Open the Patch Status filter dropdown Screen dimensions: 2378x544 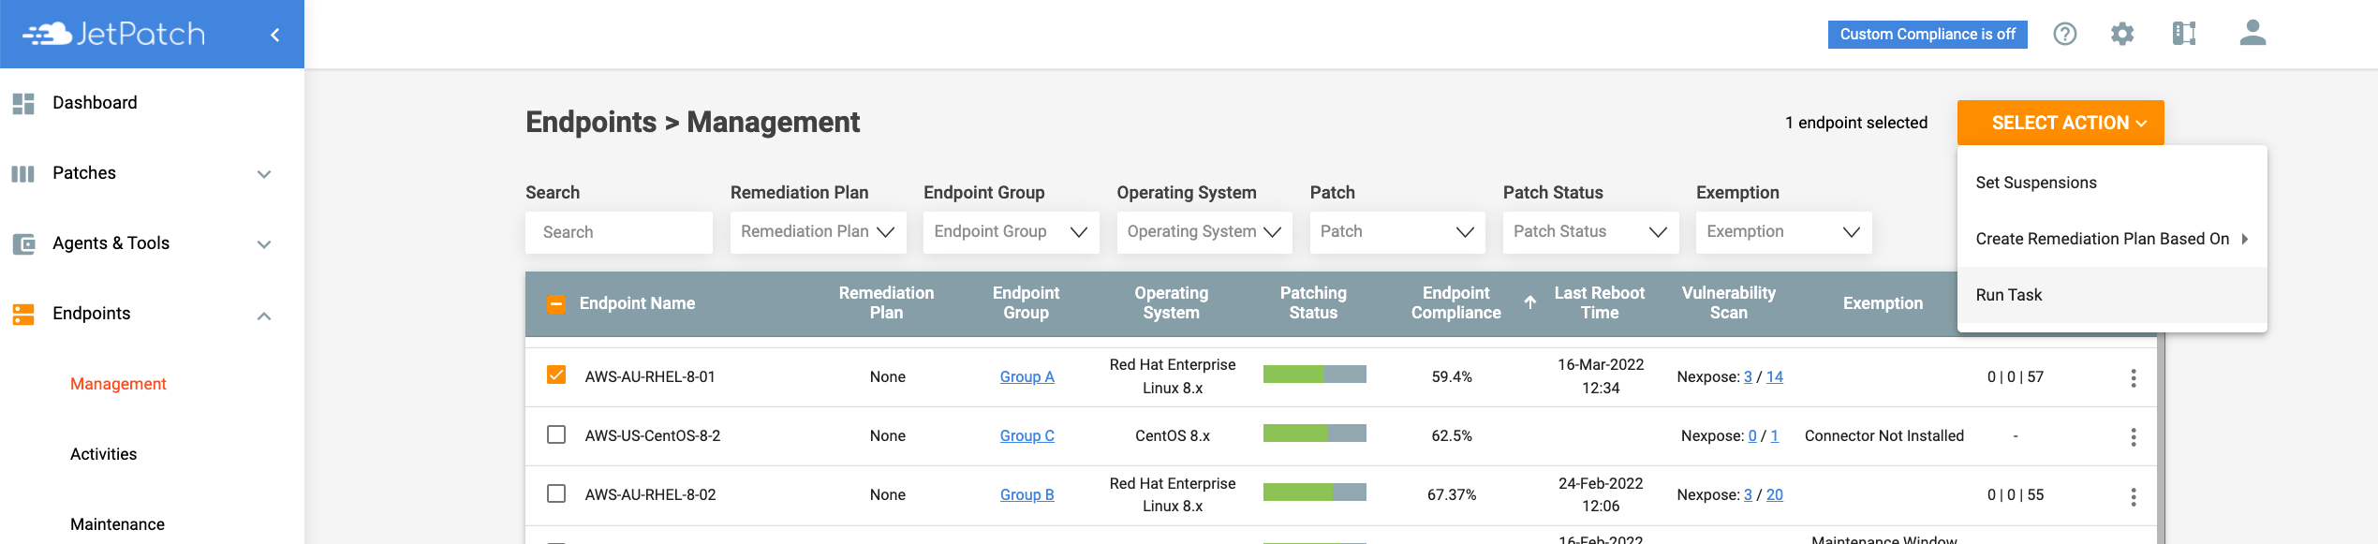tap(1590, 232)
